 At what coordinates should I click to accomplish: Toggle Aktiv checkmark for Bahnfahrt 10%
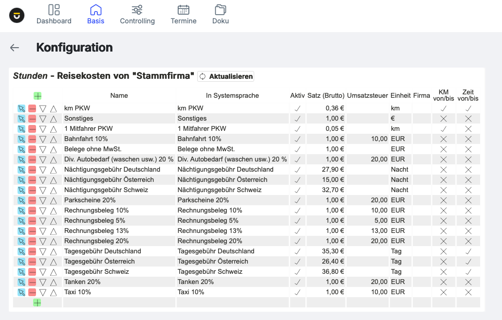pyautogui.click(x=297, y=139)
